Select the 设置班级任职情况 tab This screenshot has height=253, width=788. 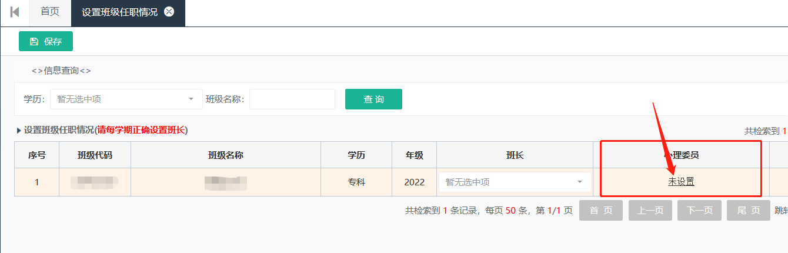(119, 12)
